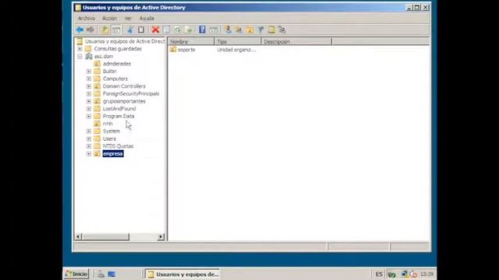The image size is (499, 280).
Task: Expand the Computers container
Action: 89,79
